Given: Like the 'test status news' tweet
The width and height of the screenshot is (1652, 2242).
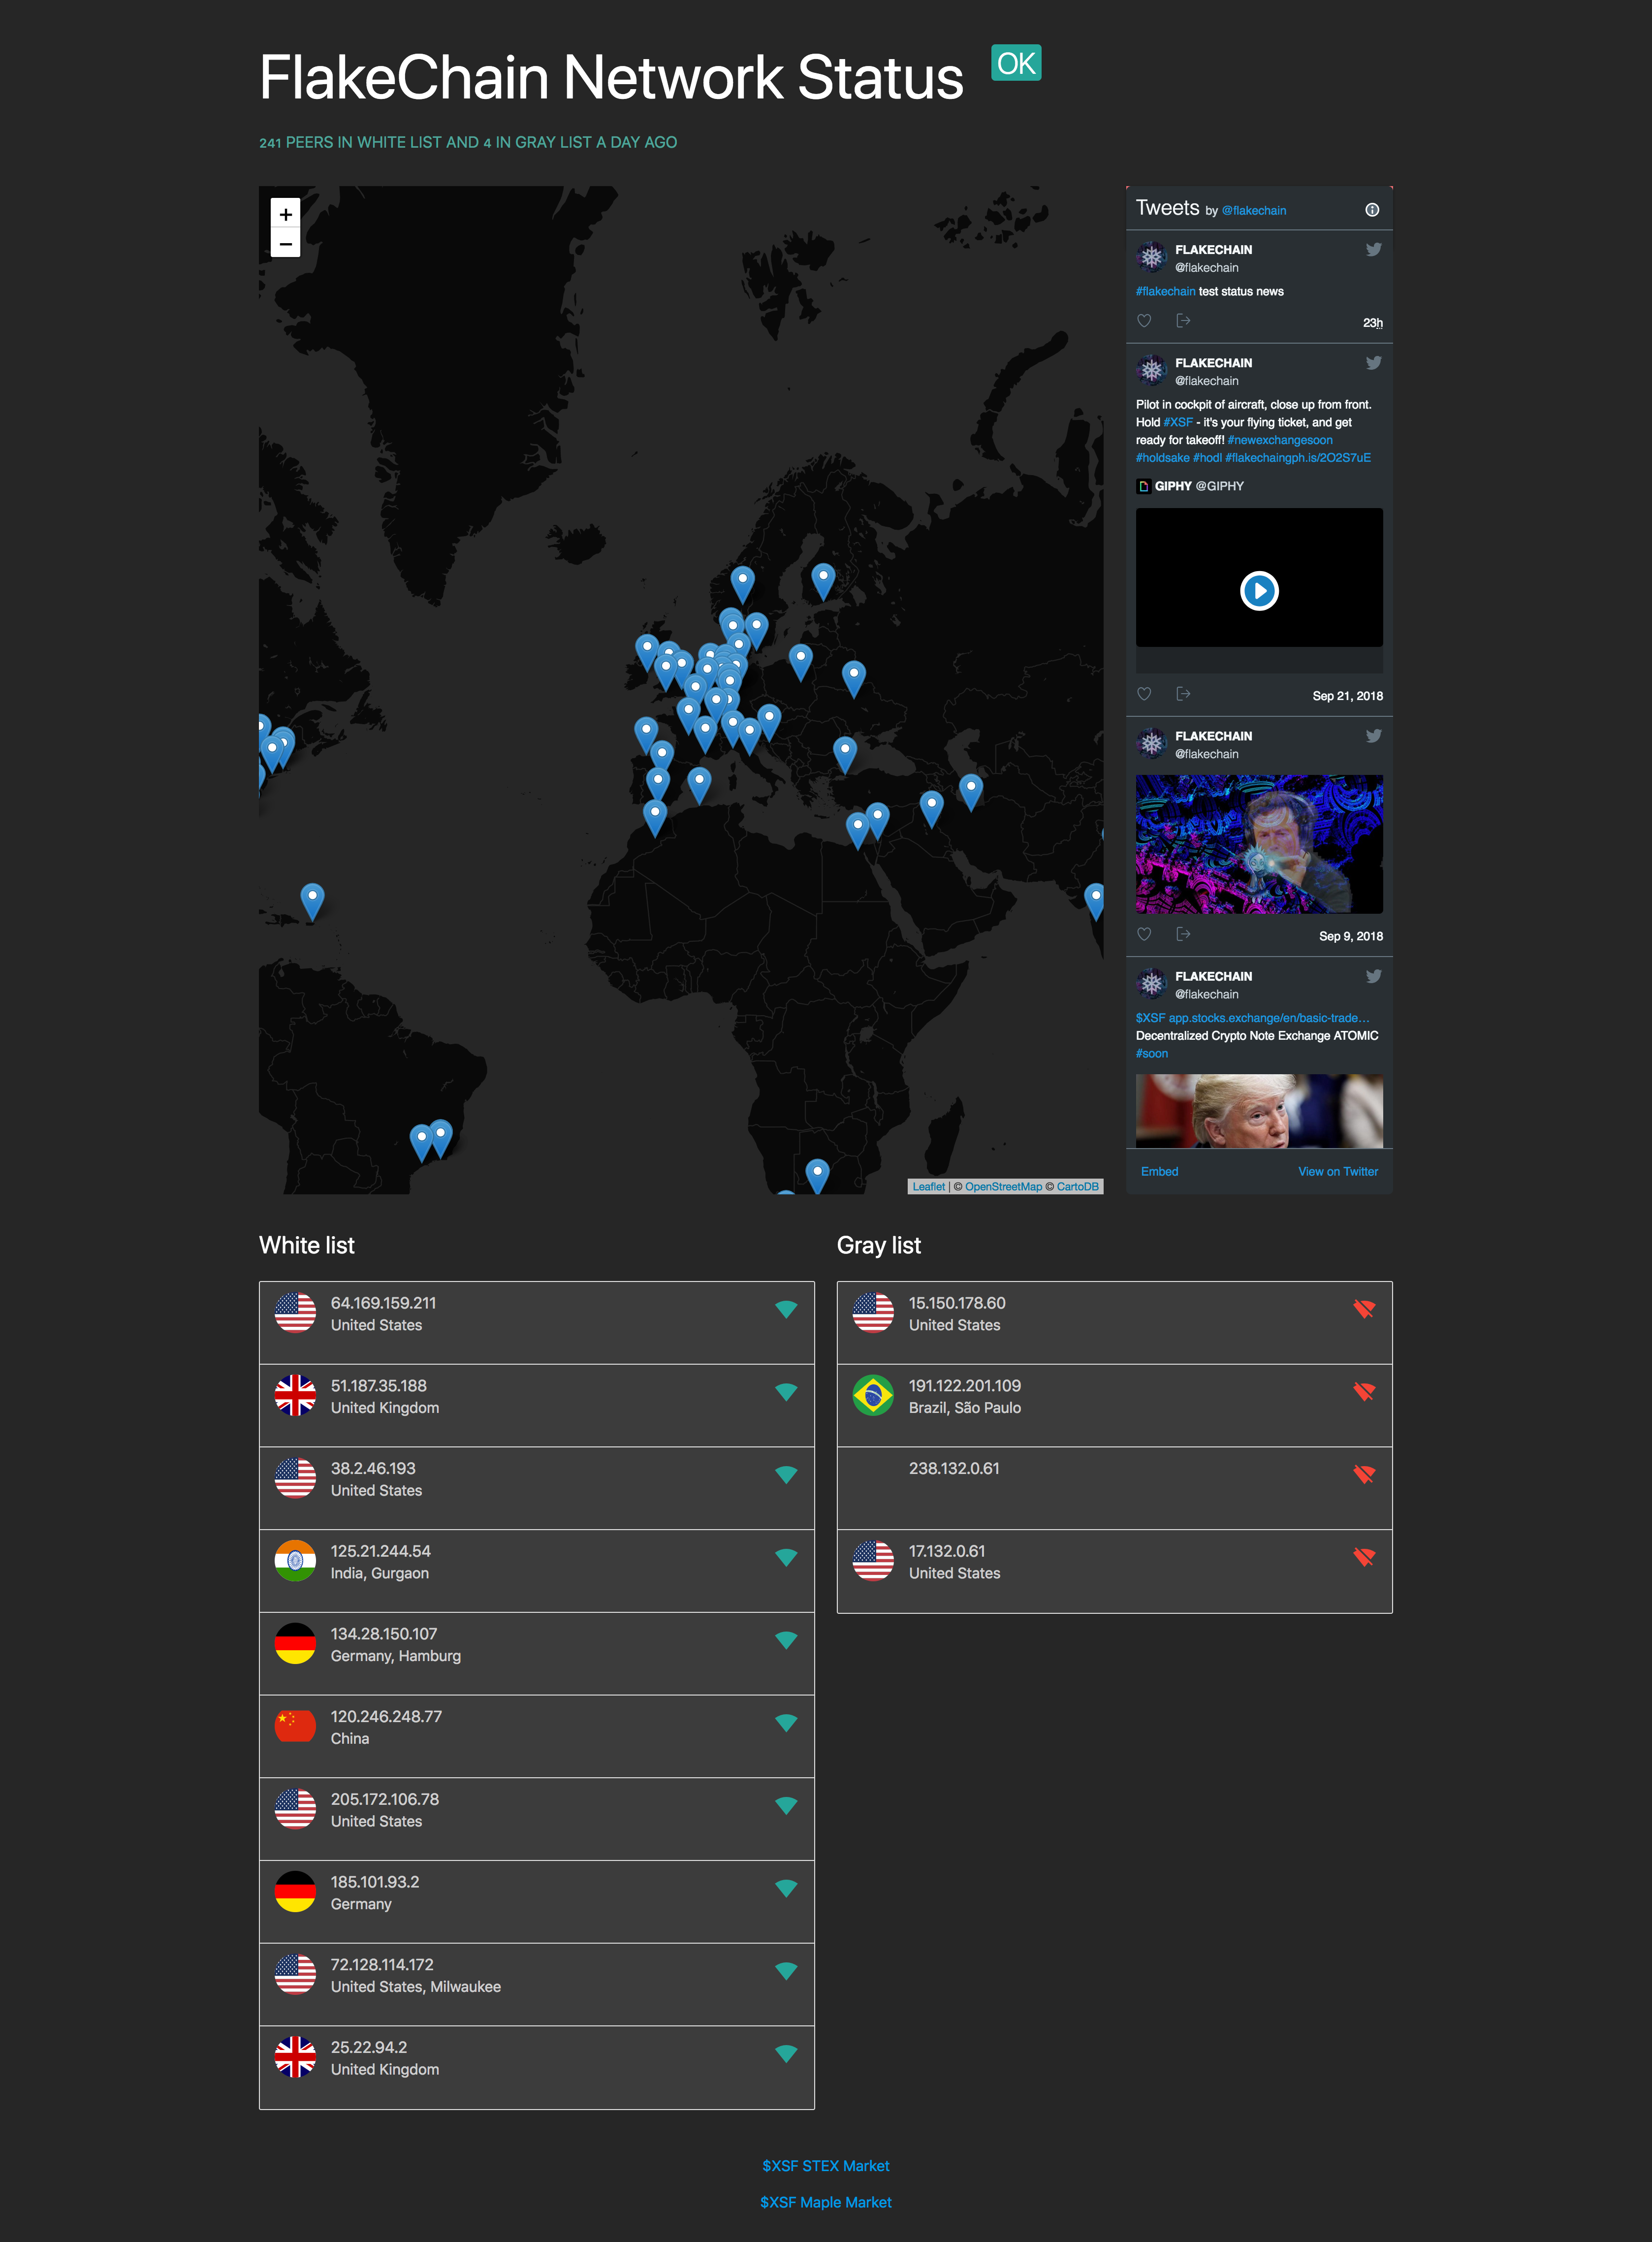Looking at the screenshot, I should tap(1144, 321).
